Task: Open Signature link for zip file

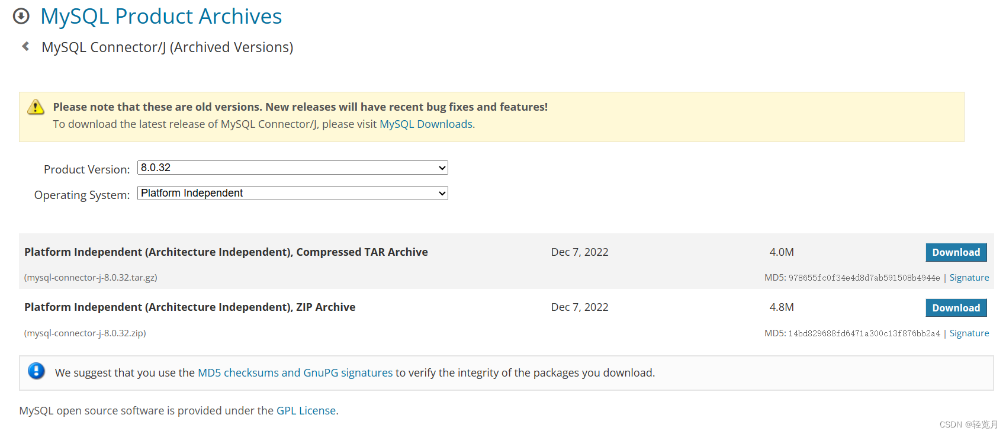Action: coord(969,333)
